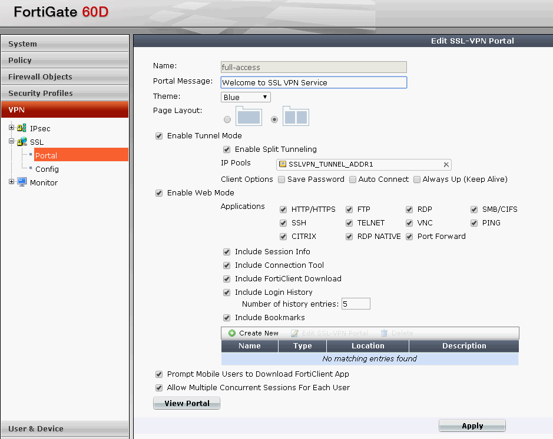The width and height of the screenshot is (553, 439).
Task: Click the Apply button
Action: click(x=472, y=425)
